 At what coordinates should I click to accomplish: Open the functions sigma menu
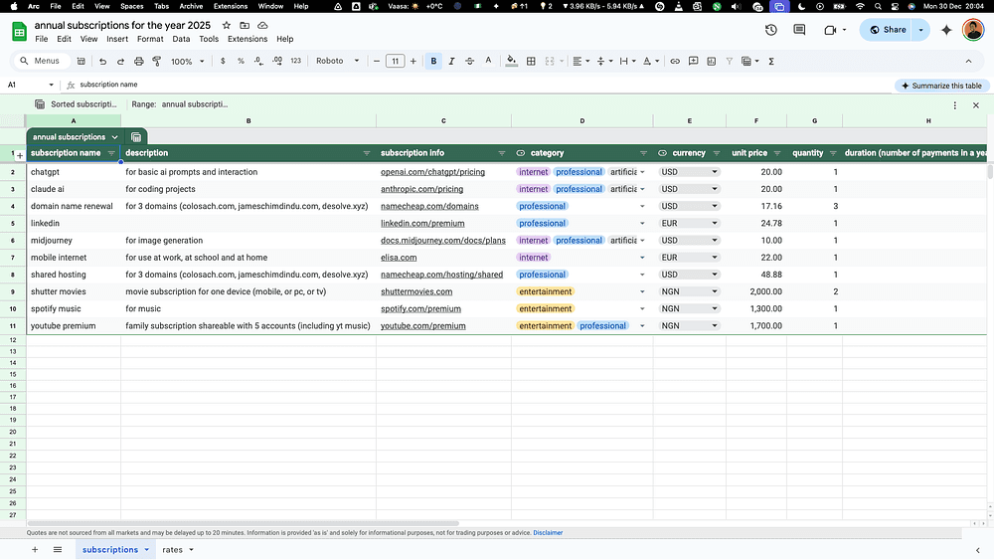click(771, 62)
